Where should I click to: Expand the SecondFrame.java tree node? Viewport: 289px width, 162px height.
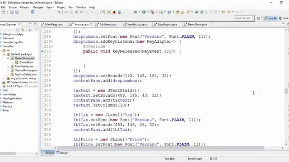(x=8, y=70)
